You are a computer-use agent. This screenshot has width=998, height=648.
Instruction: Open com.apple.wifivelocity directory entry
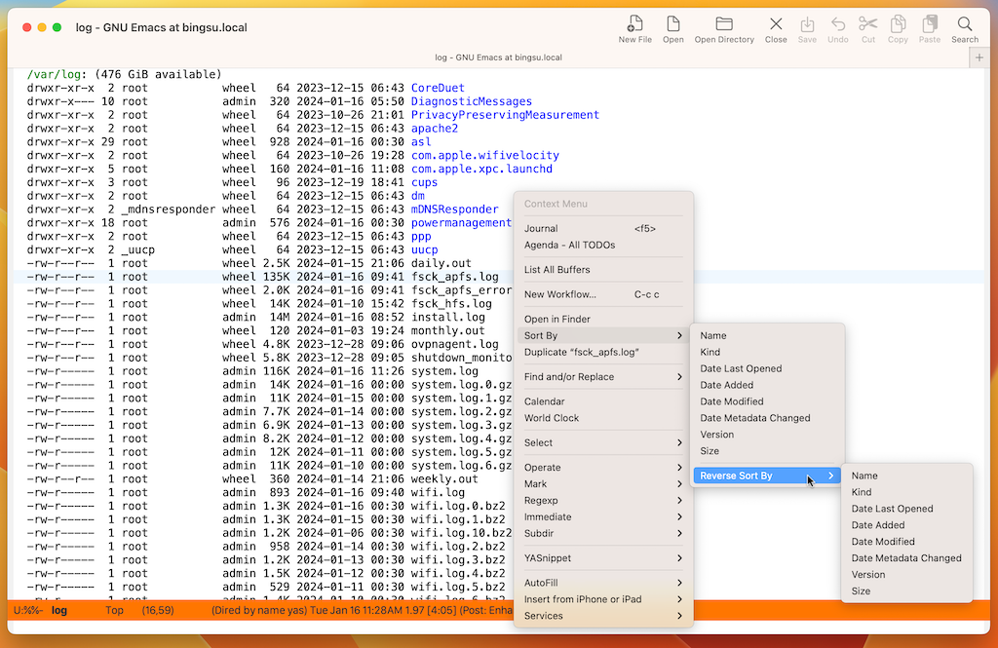(485, 155)
